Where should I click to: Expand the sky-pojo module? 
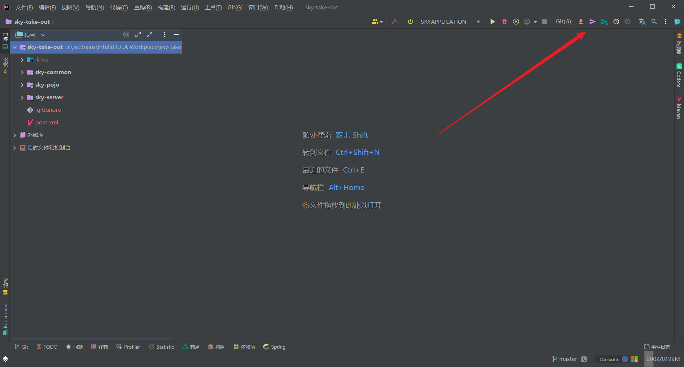(x=22, y=85)
